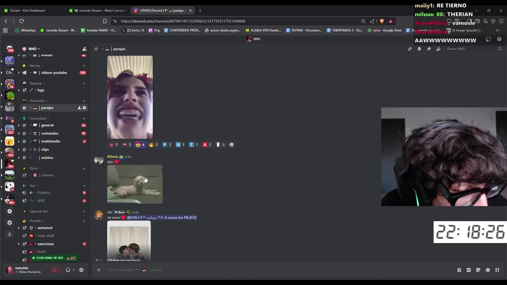Invite people to NND server icon
This screenshot has height=285, width=507.
pyautogui.click(x=84, y=49)
